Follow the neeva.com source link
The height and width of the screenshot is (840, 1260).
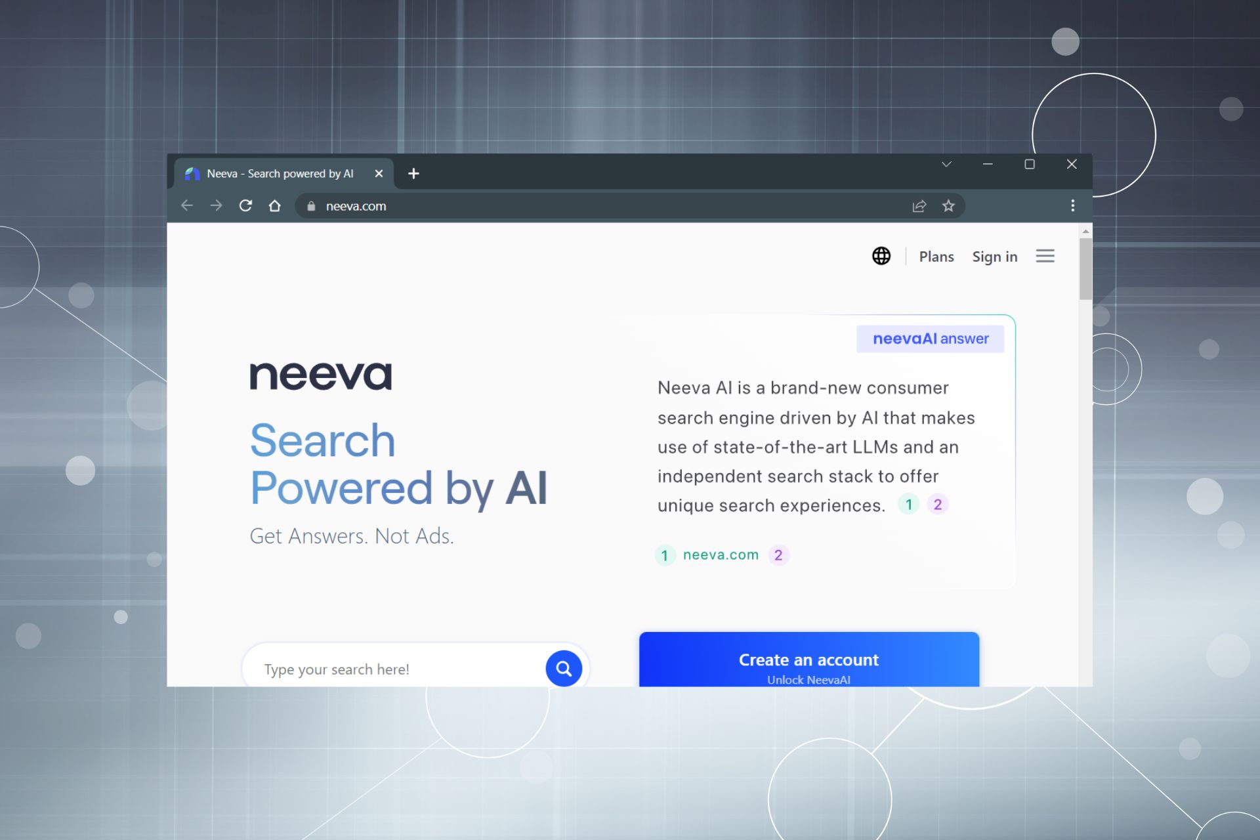click(721, 555)
